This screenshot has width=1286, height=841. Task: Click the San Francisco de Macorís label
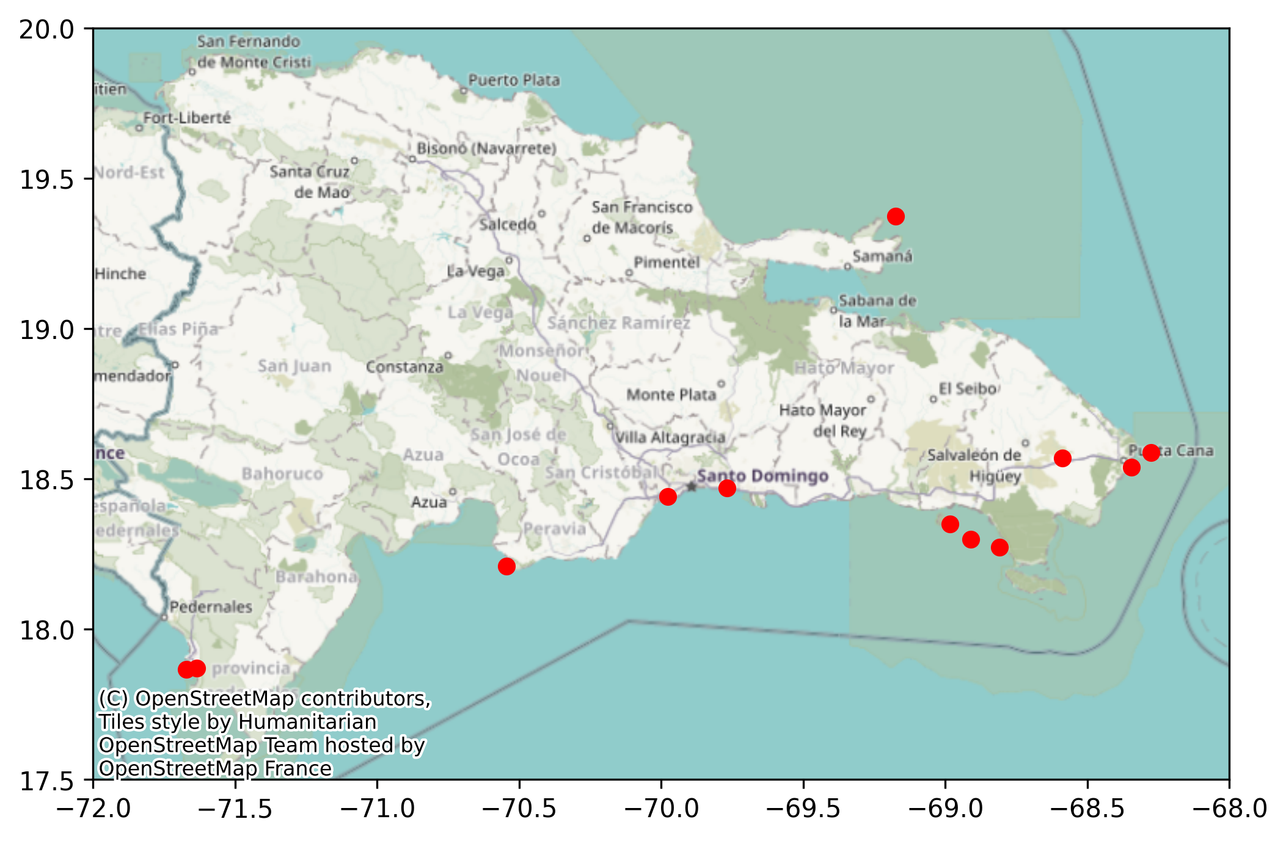[641, 217]
